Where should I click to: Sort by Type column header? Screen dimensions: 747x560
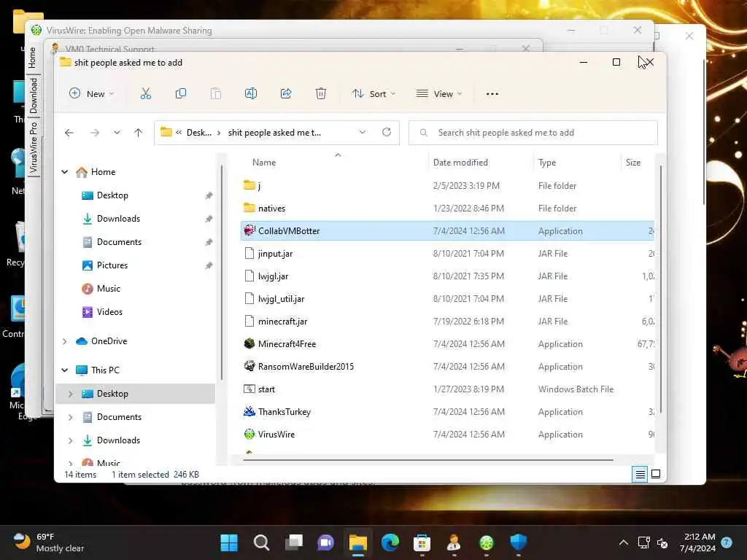click(x=547, y=163)
